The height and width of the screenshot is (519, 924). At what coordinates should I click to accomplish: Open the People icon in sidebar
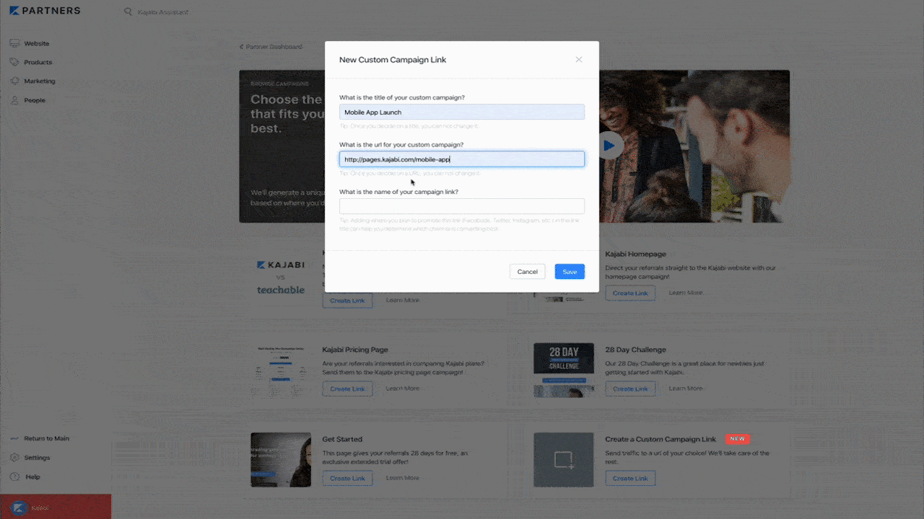14,100
